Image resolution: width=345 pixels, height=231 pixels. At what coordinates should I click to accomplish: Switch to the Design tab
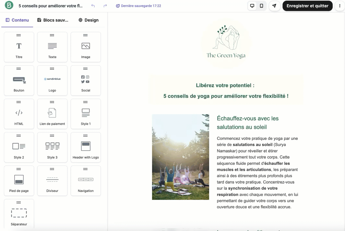pos(88,20)
